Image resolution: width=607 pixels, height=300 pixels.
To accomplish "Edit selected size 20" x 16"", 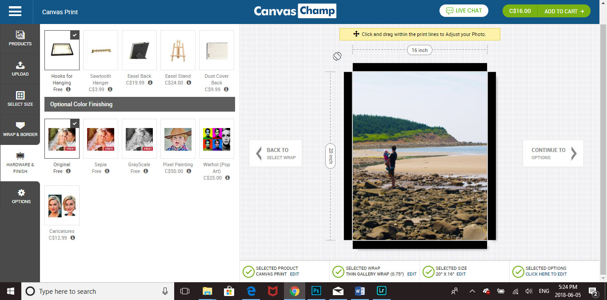I will [x=461, y=274].
